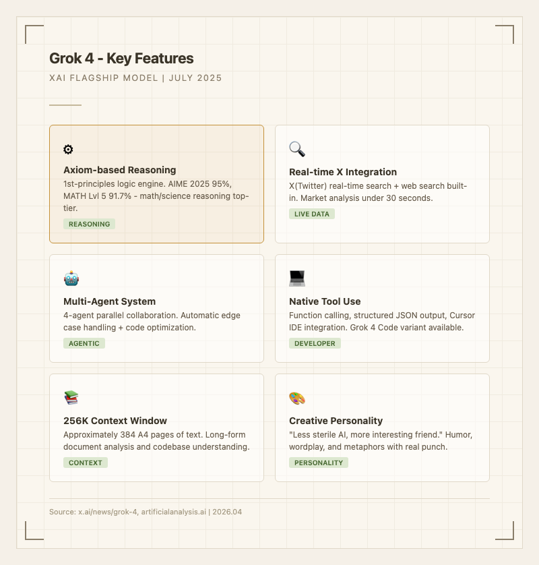
Task: Click the Creative Personality heading
Action: 336,421
